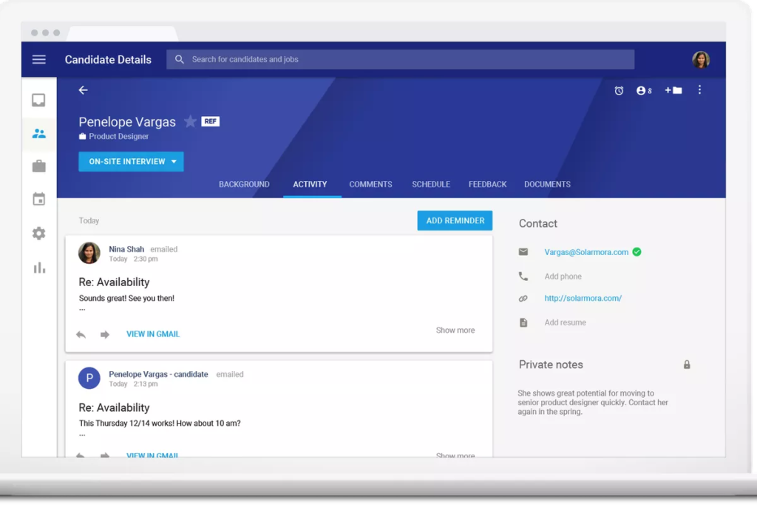The height and width of the screenshot is (505, 757).
Task: Switch to the Background tab
Action: coord(244,184)
